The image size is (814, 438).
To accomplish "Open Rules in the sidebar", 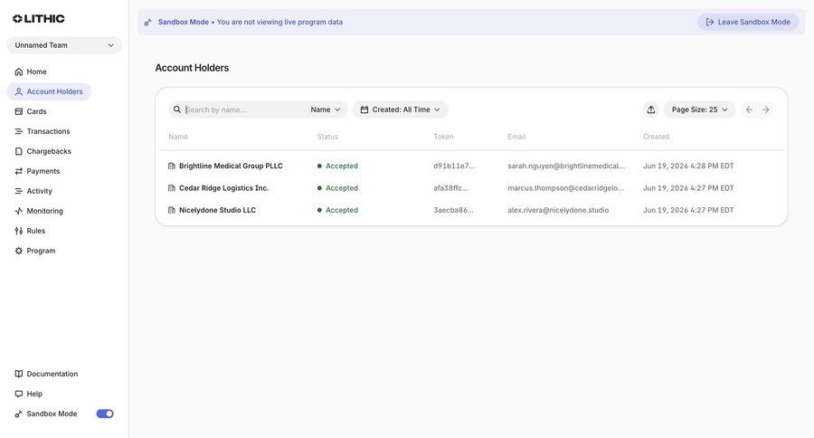I will tap(30, 231).
